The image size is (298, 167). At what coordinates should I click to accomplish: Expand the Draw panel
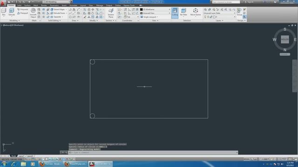[x=75, y=20]
